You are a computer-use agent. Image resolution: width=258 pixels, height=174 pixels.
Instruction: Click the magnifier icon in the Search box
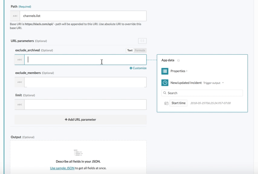[x=165, y=93]
